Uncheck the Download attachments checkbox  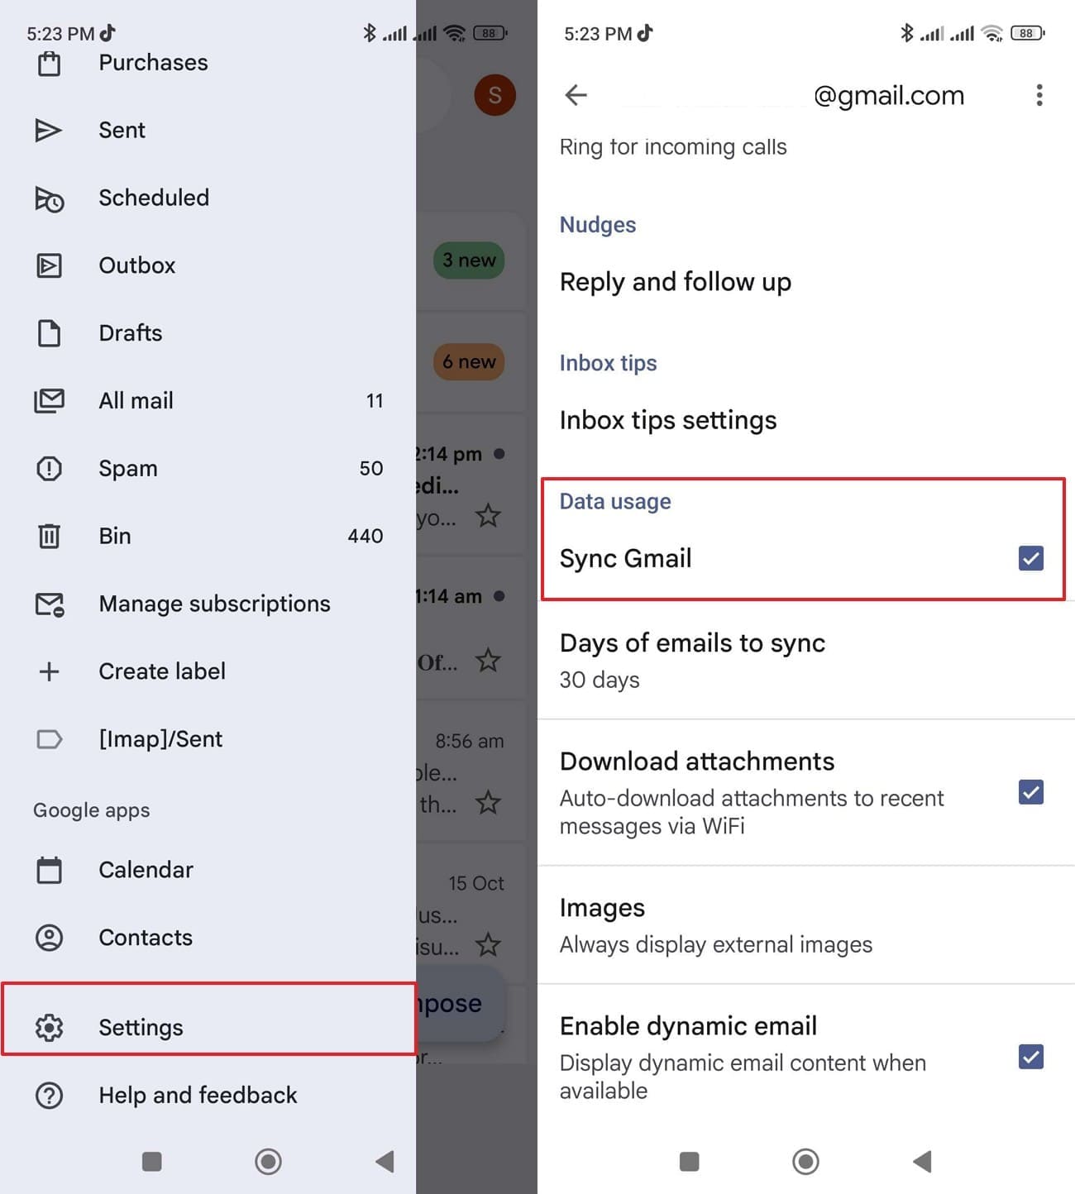(1030, 793)
